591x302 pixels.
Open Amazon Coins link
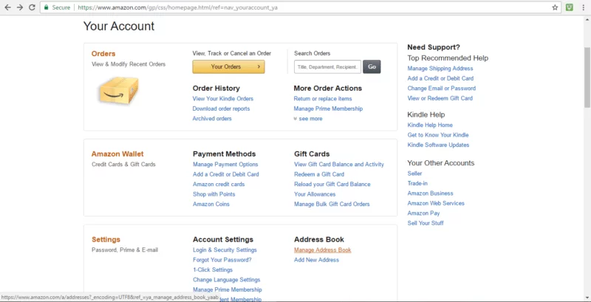211,204
